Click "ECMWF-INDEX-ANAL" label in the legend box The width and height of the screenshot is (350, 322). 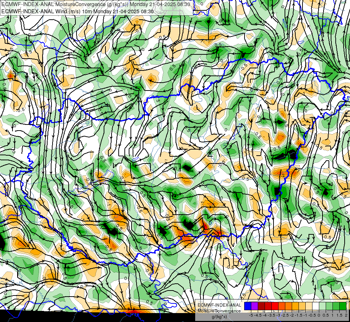click(219, 305)
